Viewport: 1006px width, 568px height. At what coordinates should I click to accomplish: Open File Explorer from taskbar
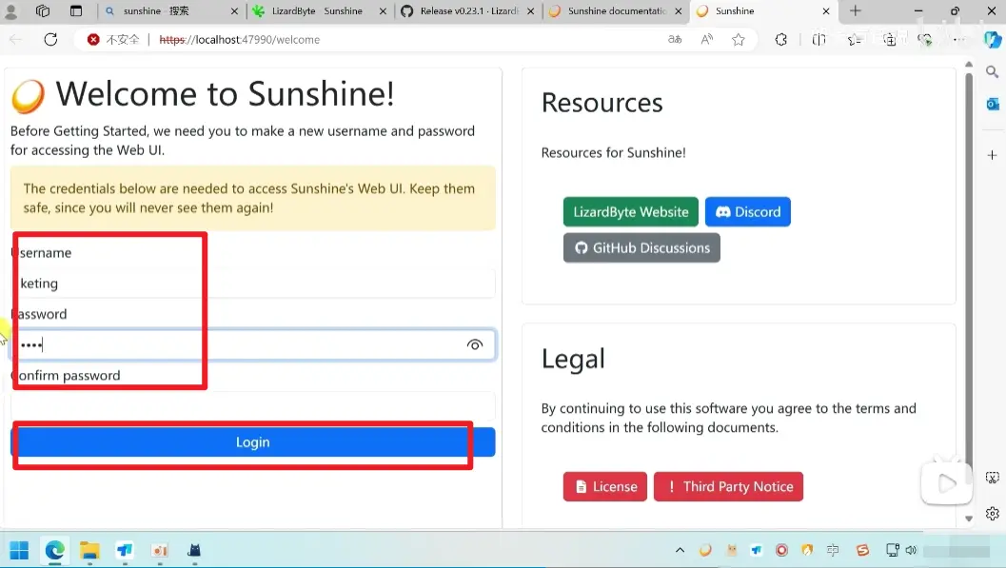pyautogui.click(x=89, y=550)
